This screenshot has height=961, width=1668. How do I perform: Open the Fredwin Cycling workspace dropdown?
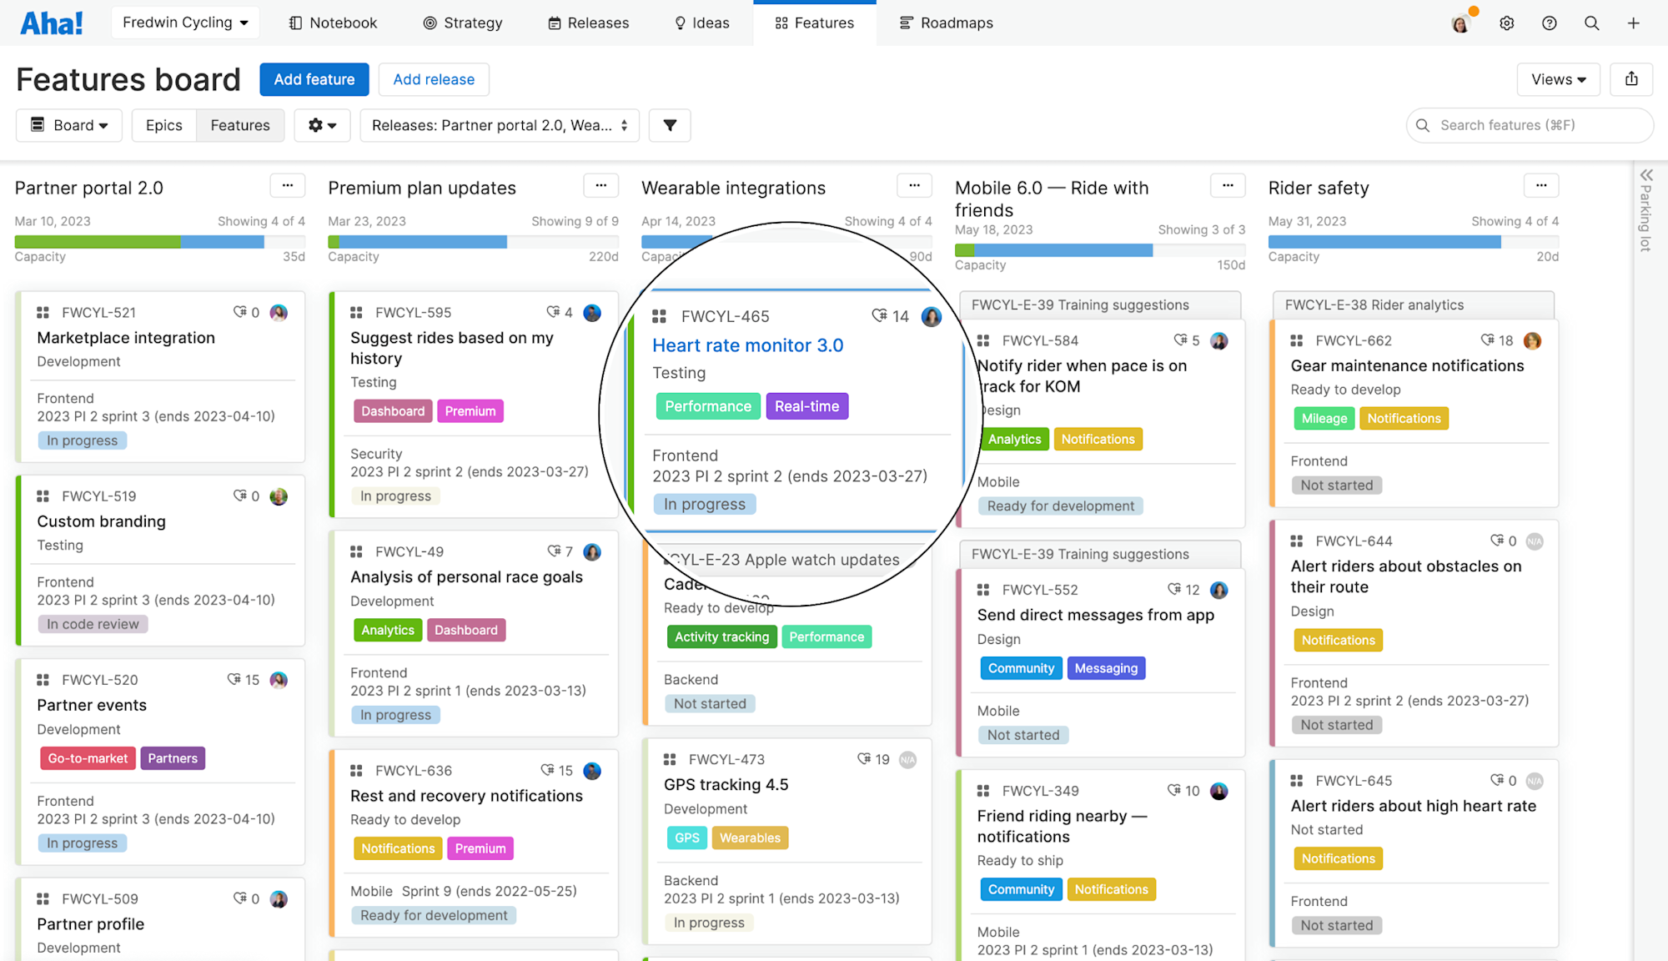tap(185, 23)
